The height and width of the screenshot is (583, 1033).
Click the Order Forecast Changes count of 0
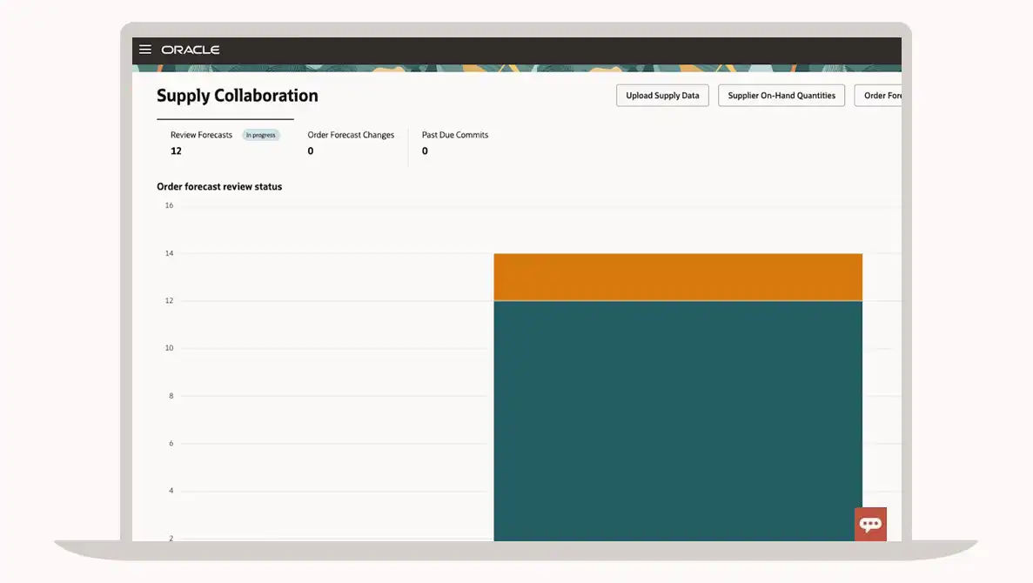click(x=311, y=151)
